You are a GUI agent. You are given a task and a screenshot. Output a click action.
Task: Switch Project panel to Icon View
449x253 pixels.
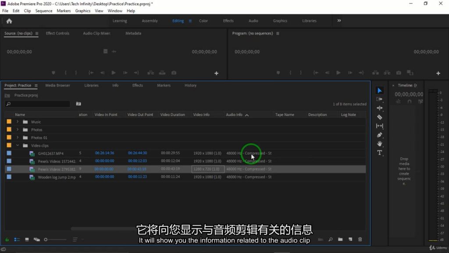click(x=27, y=239)
